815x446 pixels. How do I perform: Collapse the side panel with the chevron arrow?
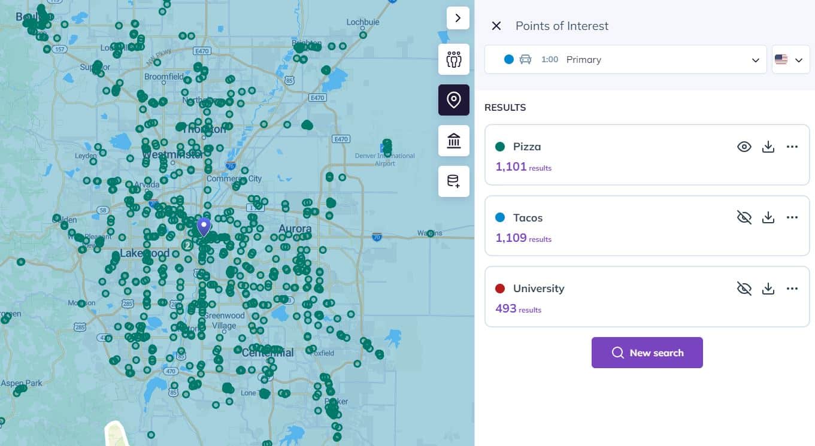(x=458, y=18)
